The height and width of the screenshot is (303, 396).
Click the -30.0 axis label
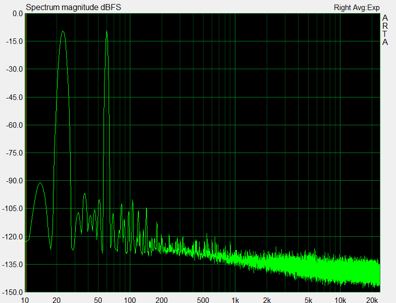(x=14, y=69)
